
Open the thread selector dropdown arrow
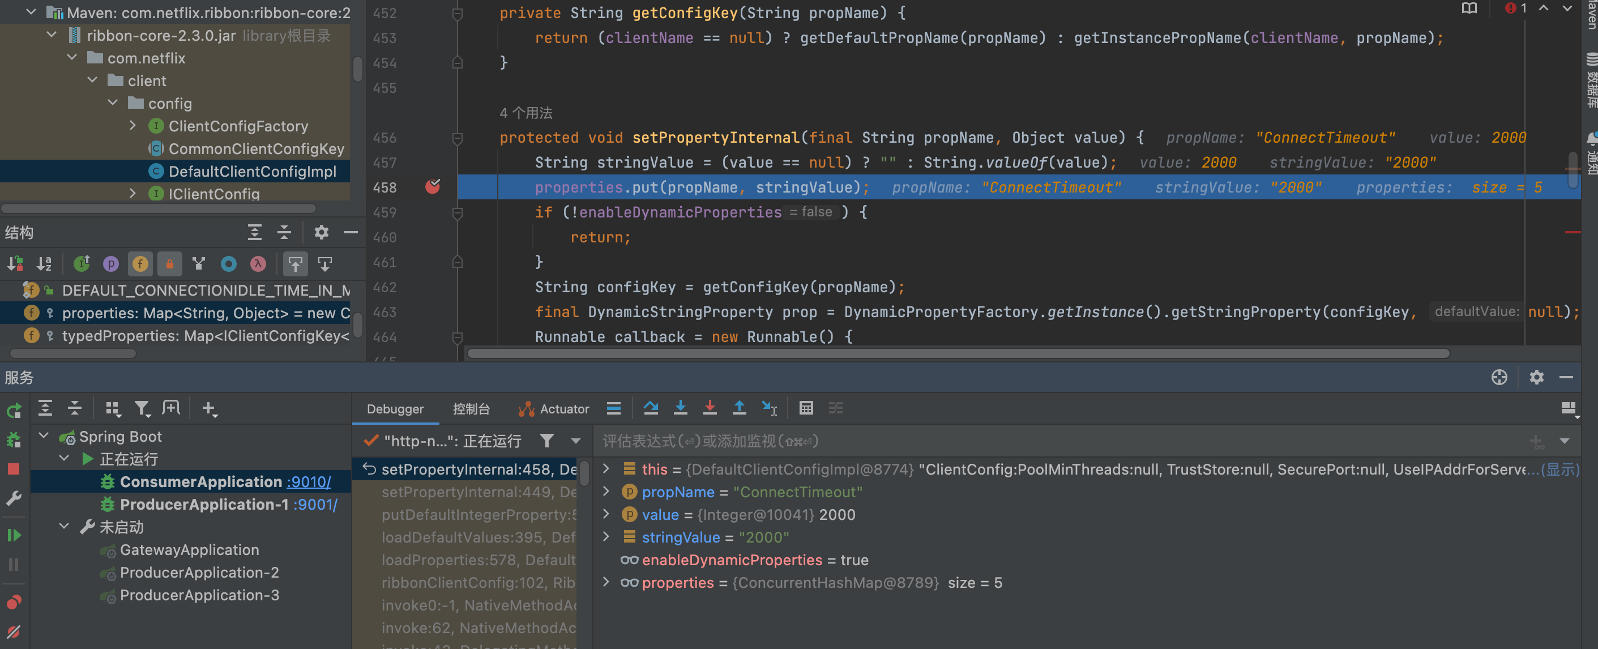click(x=576, y=441)
